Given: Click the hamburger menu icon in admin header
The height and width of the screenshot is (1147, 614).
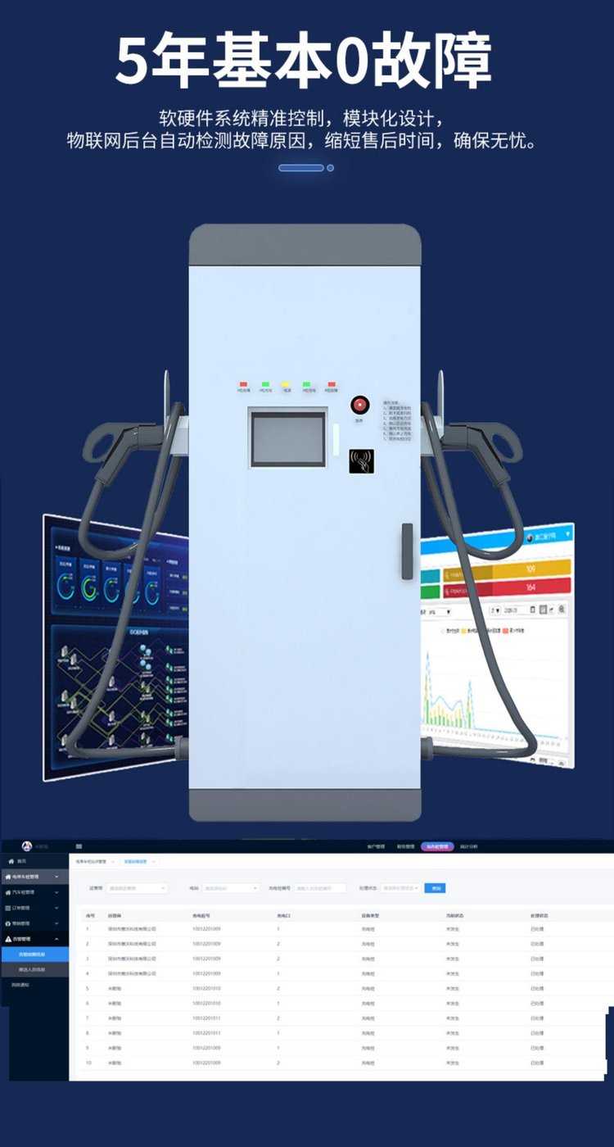Looking at the screenshot, I should tap(79, 846).
